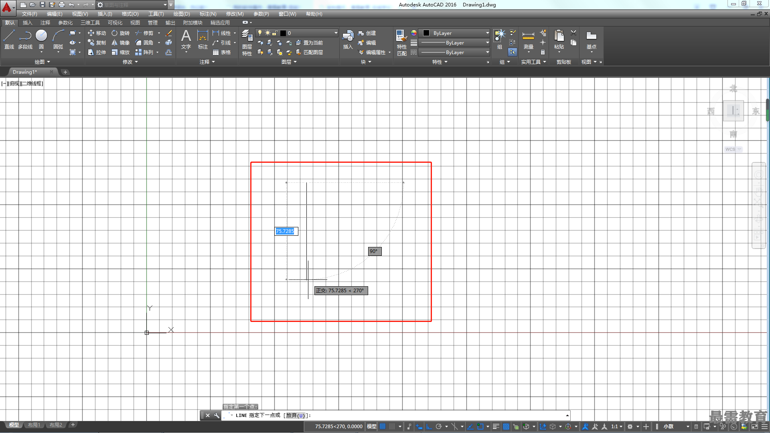Click the Stretch (拉伸) tool
The image size is (770, 433).
click(x=97, y=52)
